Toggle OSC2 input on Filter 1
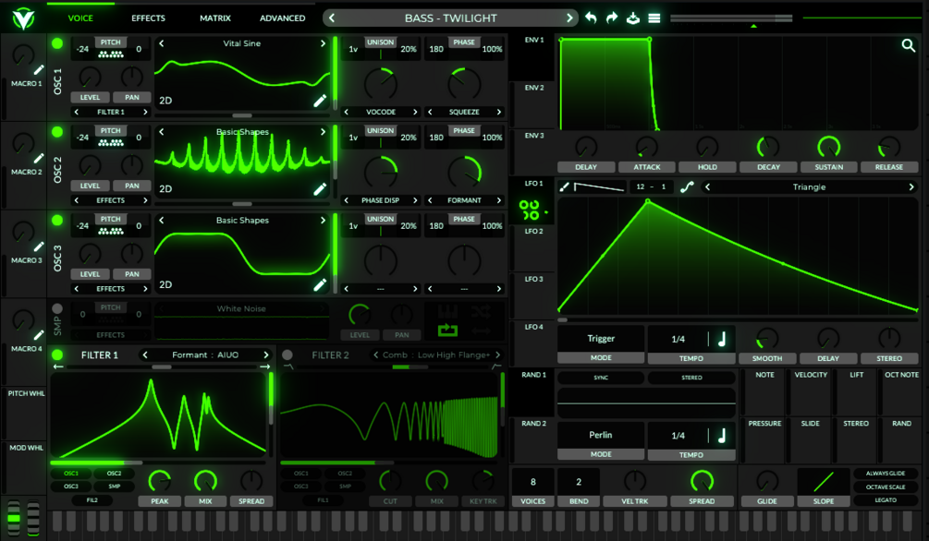 pyautogui.click(x=114, y=474)
